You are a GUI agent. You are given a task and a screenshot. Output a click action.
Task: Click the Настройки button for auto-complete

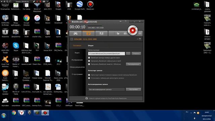[133, 89]
